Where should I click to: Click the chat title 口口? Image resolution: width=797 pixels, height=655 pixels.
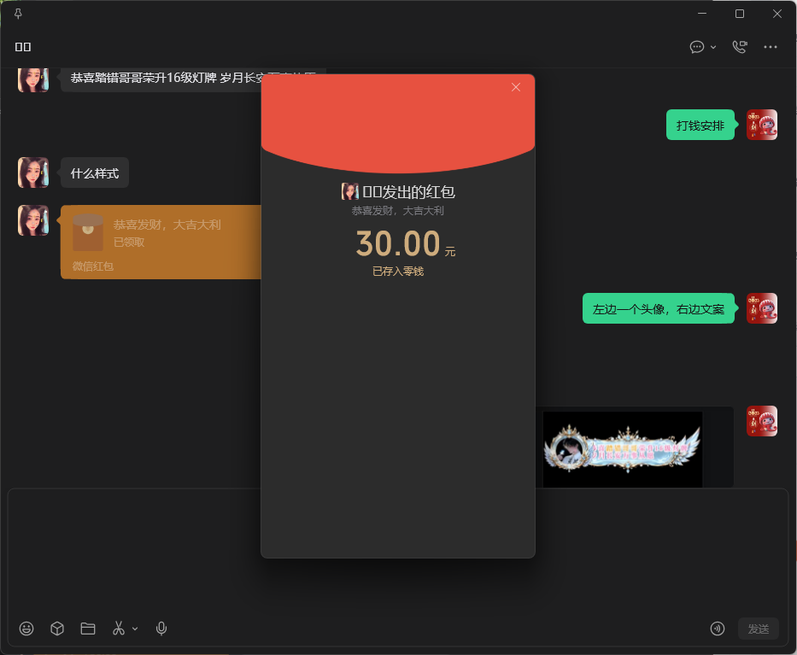tap(23, 47)
